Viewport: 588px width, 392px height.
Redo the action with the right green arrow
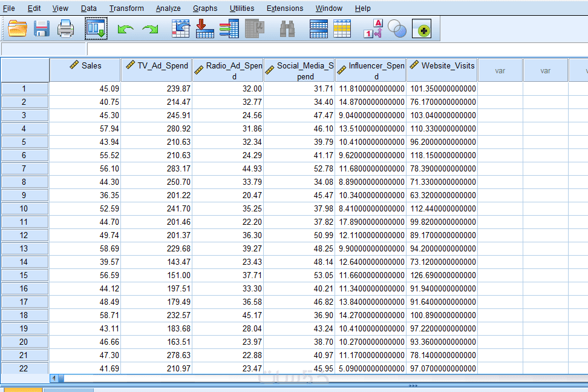pos(150,29)
